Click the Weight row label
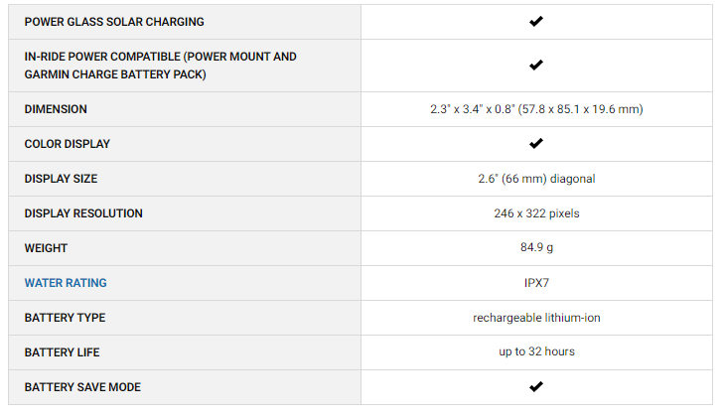The height and width of the screenshot is (417, 724). pos(46,248)
